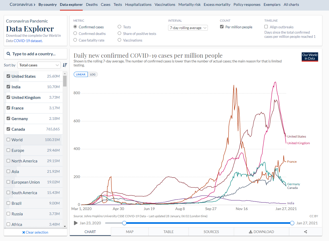Viewport: 329px width, 241px height.
Task: Click the timeline start slider handle
Action: pos(124,223)
